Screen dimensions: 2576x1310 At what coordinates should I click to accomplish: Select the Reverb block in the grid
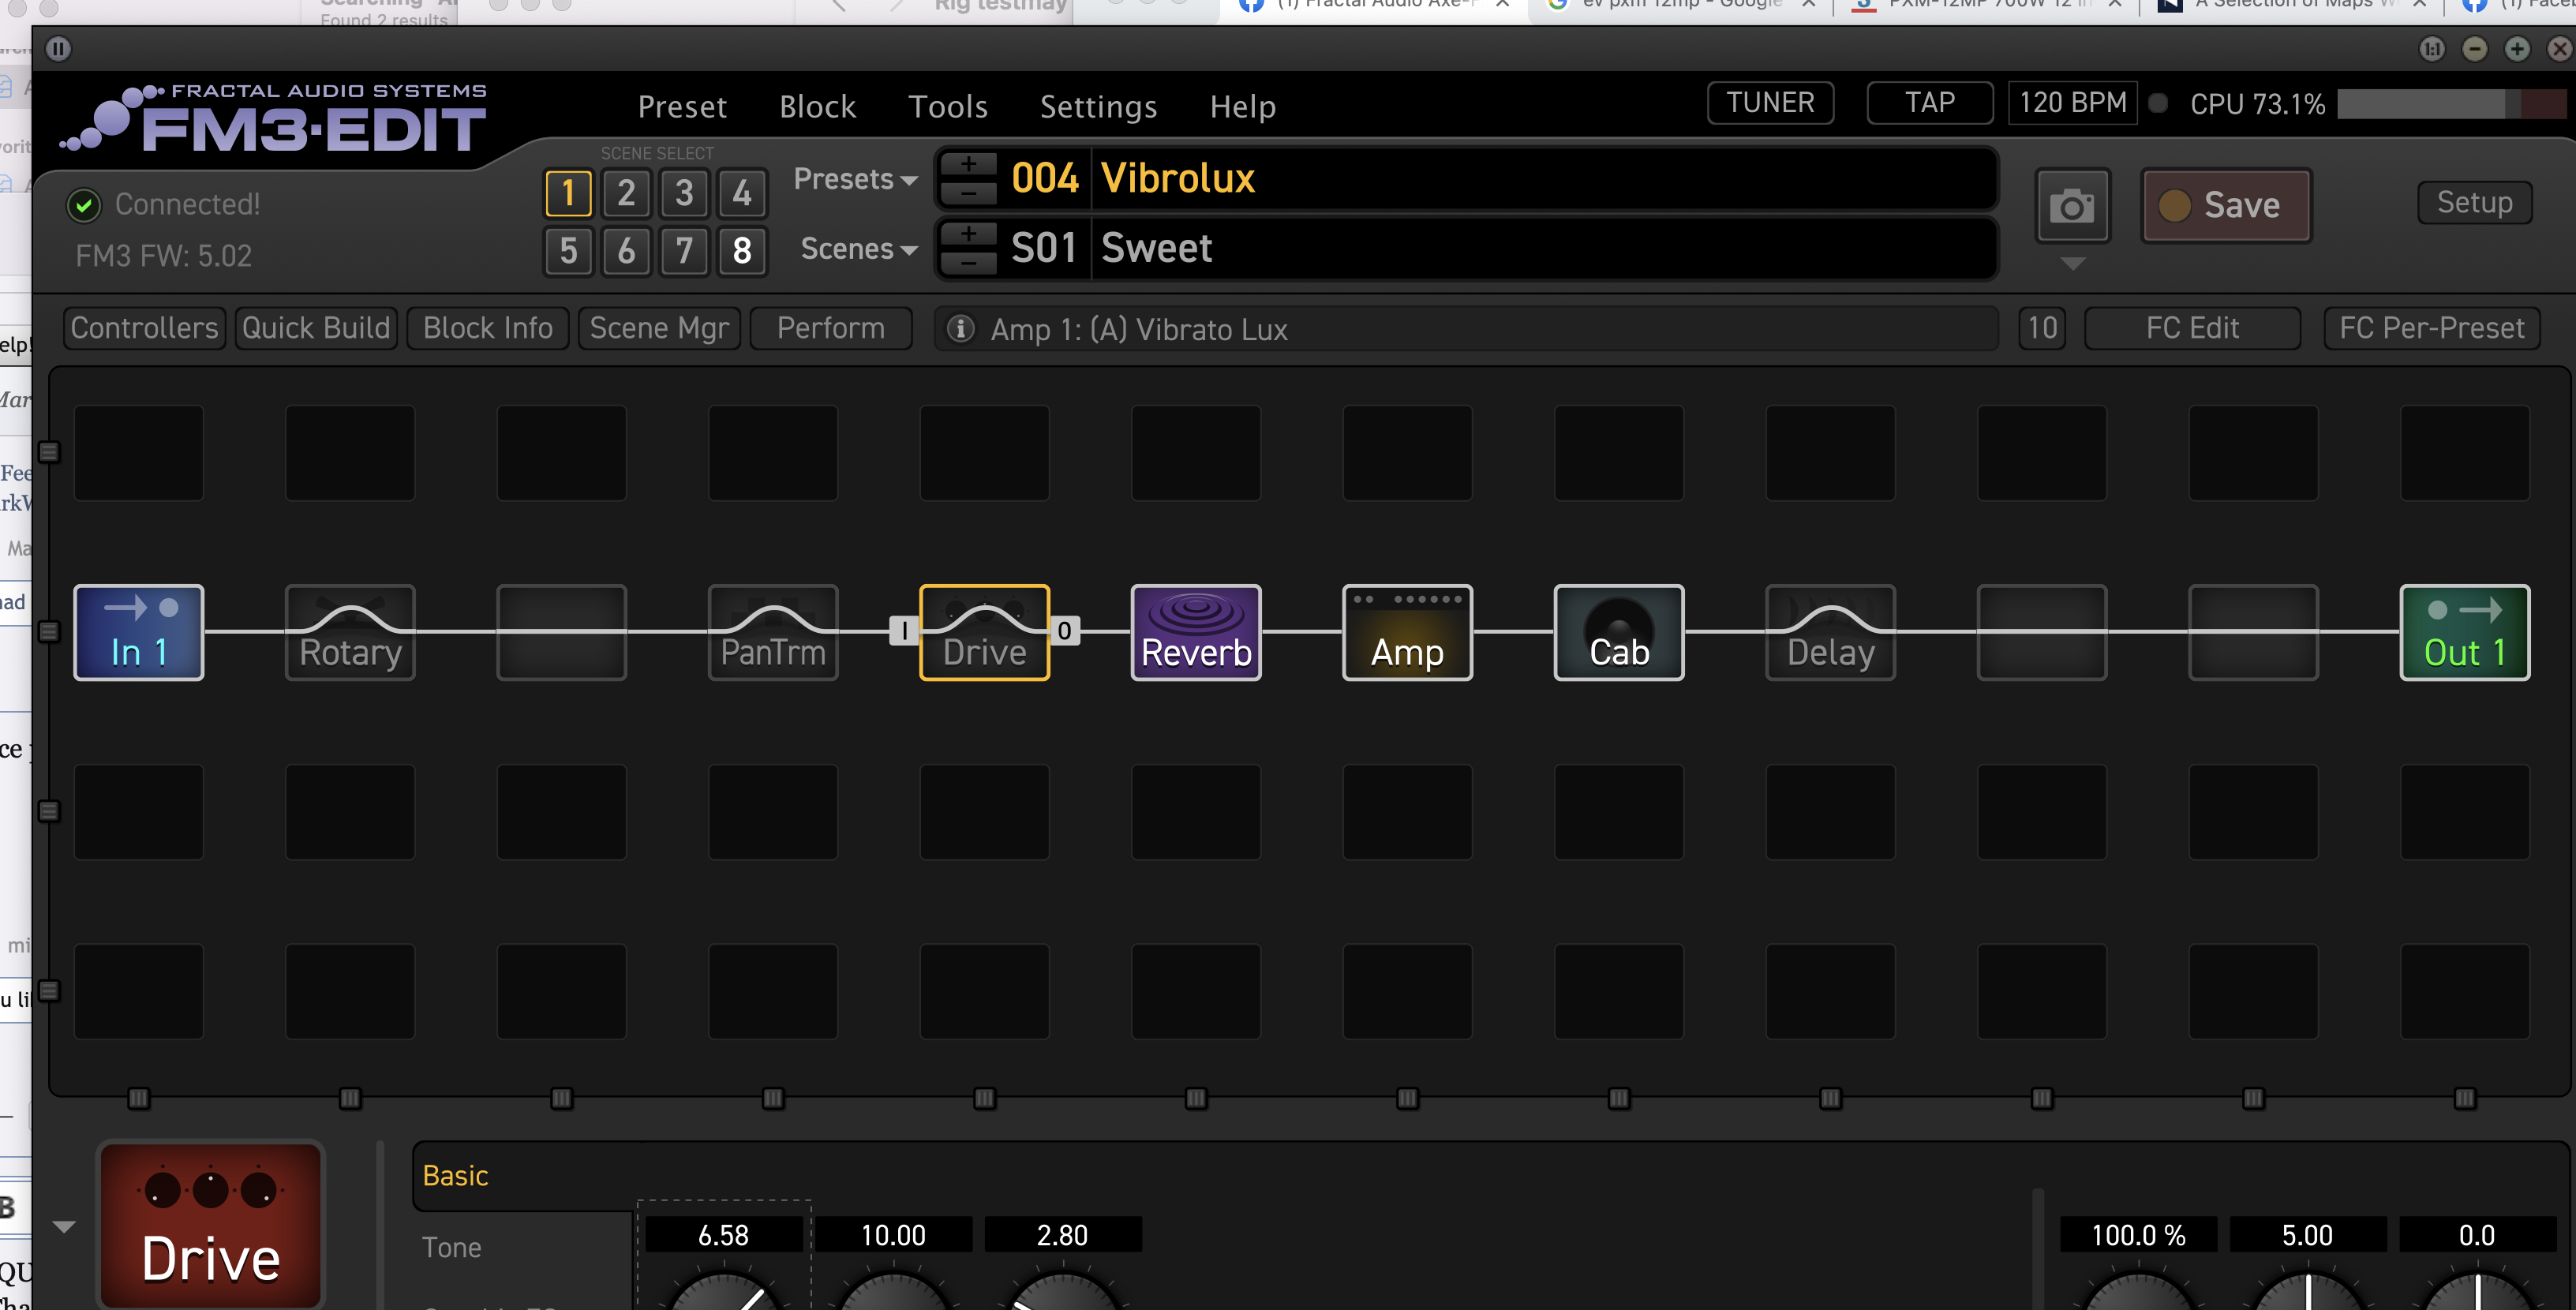(x=1196, y=632)
